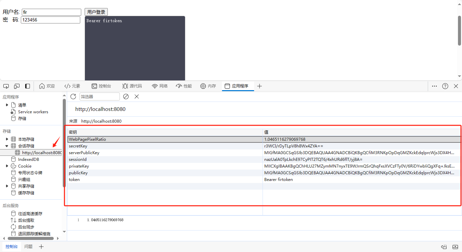
Task: Select the privateKey row
Action: point(264,166)
